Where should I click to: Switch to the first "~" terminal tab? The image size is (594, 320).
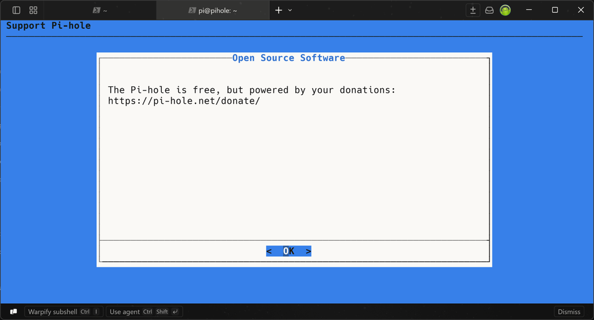(100, 10)
